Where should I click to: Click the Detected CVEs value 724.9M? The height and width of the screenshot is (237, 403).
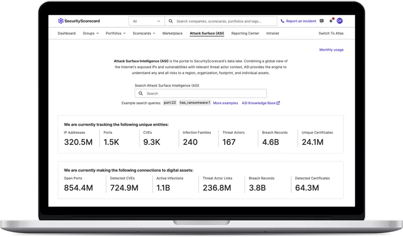click(124, 188)
